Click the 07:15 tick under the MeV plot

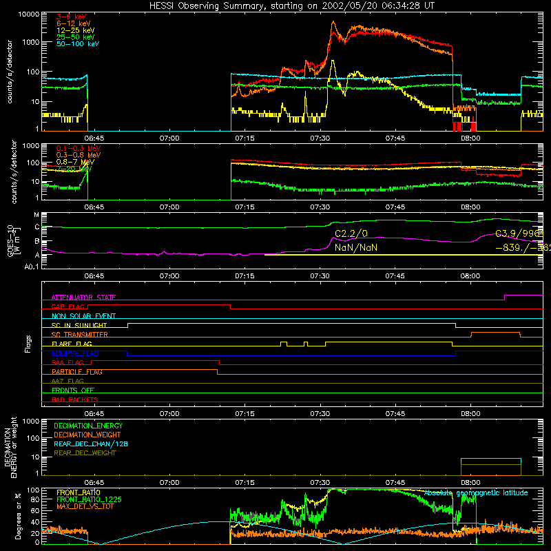click(245, 207)
